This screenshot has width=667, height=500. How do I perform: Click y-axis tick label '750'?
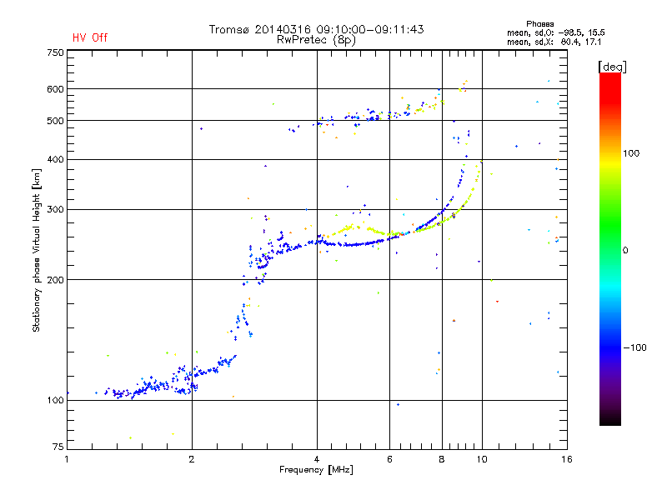(56, 52)
